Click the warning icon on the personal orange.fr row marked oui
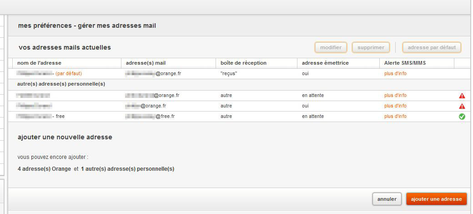The height and width of the screenshot is (214, 473). (462, 106)
